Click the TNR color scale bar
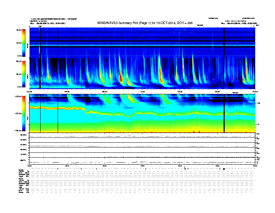275x213 pixels. coord(24,113)
